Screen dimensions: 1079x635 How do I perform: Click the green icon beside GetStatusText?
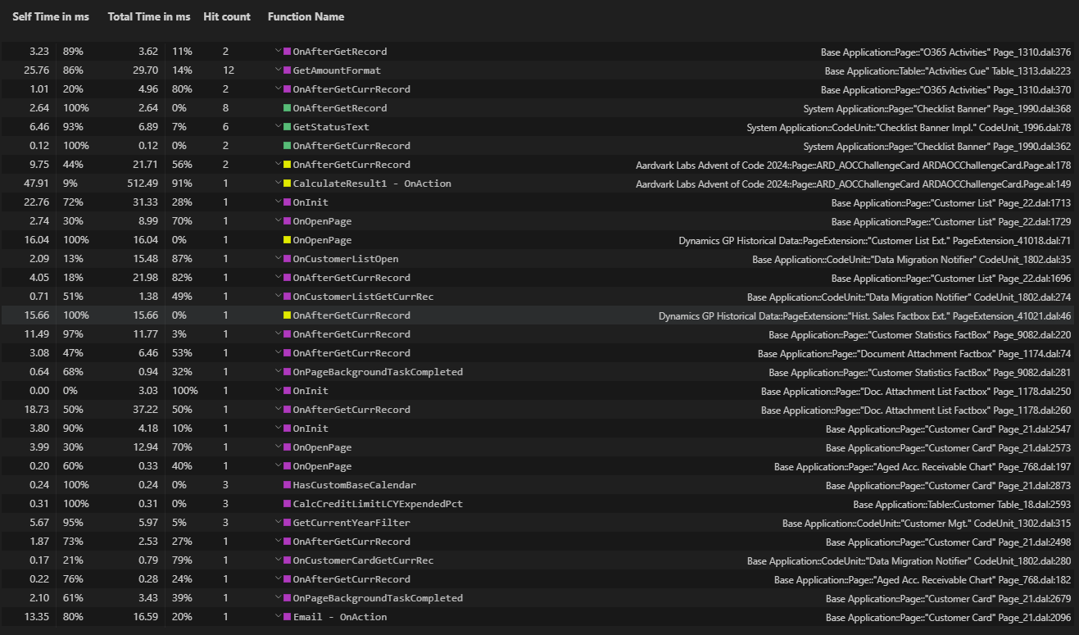(288, 127)
